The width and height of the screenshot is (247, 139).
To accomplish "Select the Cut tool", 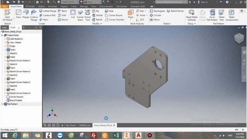I will 73,14.
